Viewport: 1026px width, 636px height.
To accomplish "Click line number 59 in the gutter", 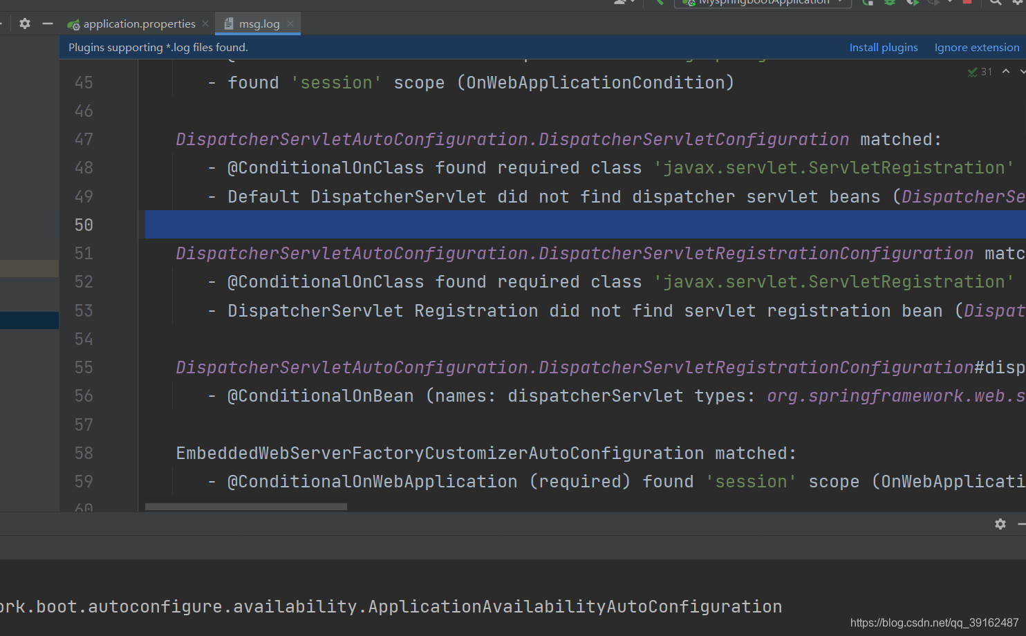I will [84, 482].
